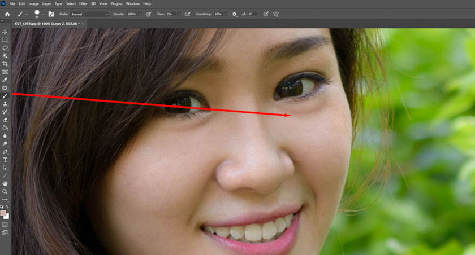Select the Line shape tool
The height and width of the screenshot is (255, 475).
coord(5,175)
